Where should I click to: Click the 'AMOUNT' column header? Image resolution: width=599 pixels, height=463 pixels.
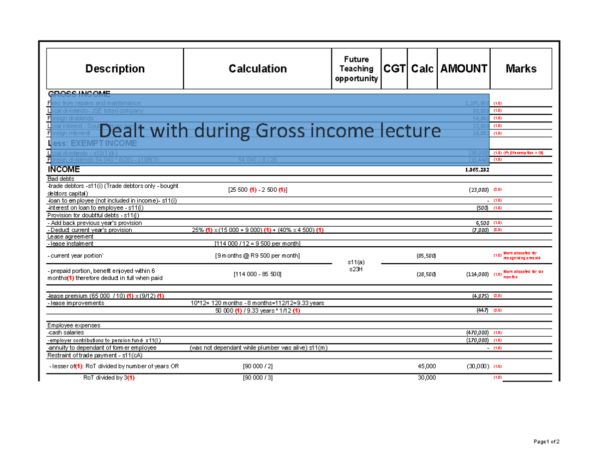click(464, 69)
